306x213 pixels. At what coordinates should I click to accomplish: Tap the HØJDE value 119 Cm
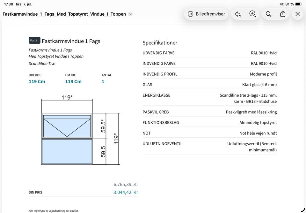point(73,81)
